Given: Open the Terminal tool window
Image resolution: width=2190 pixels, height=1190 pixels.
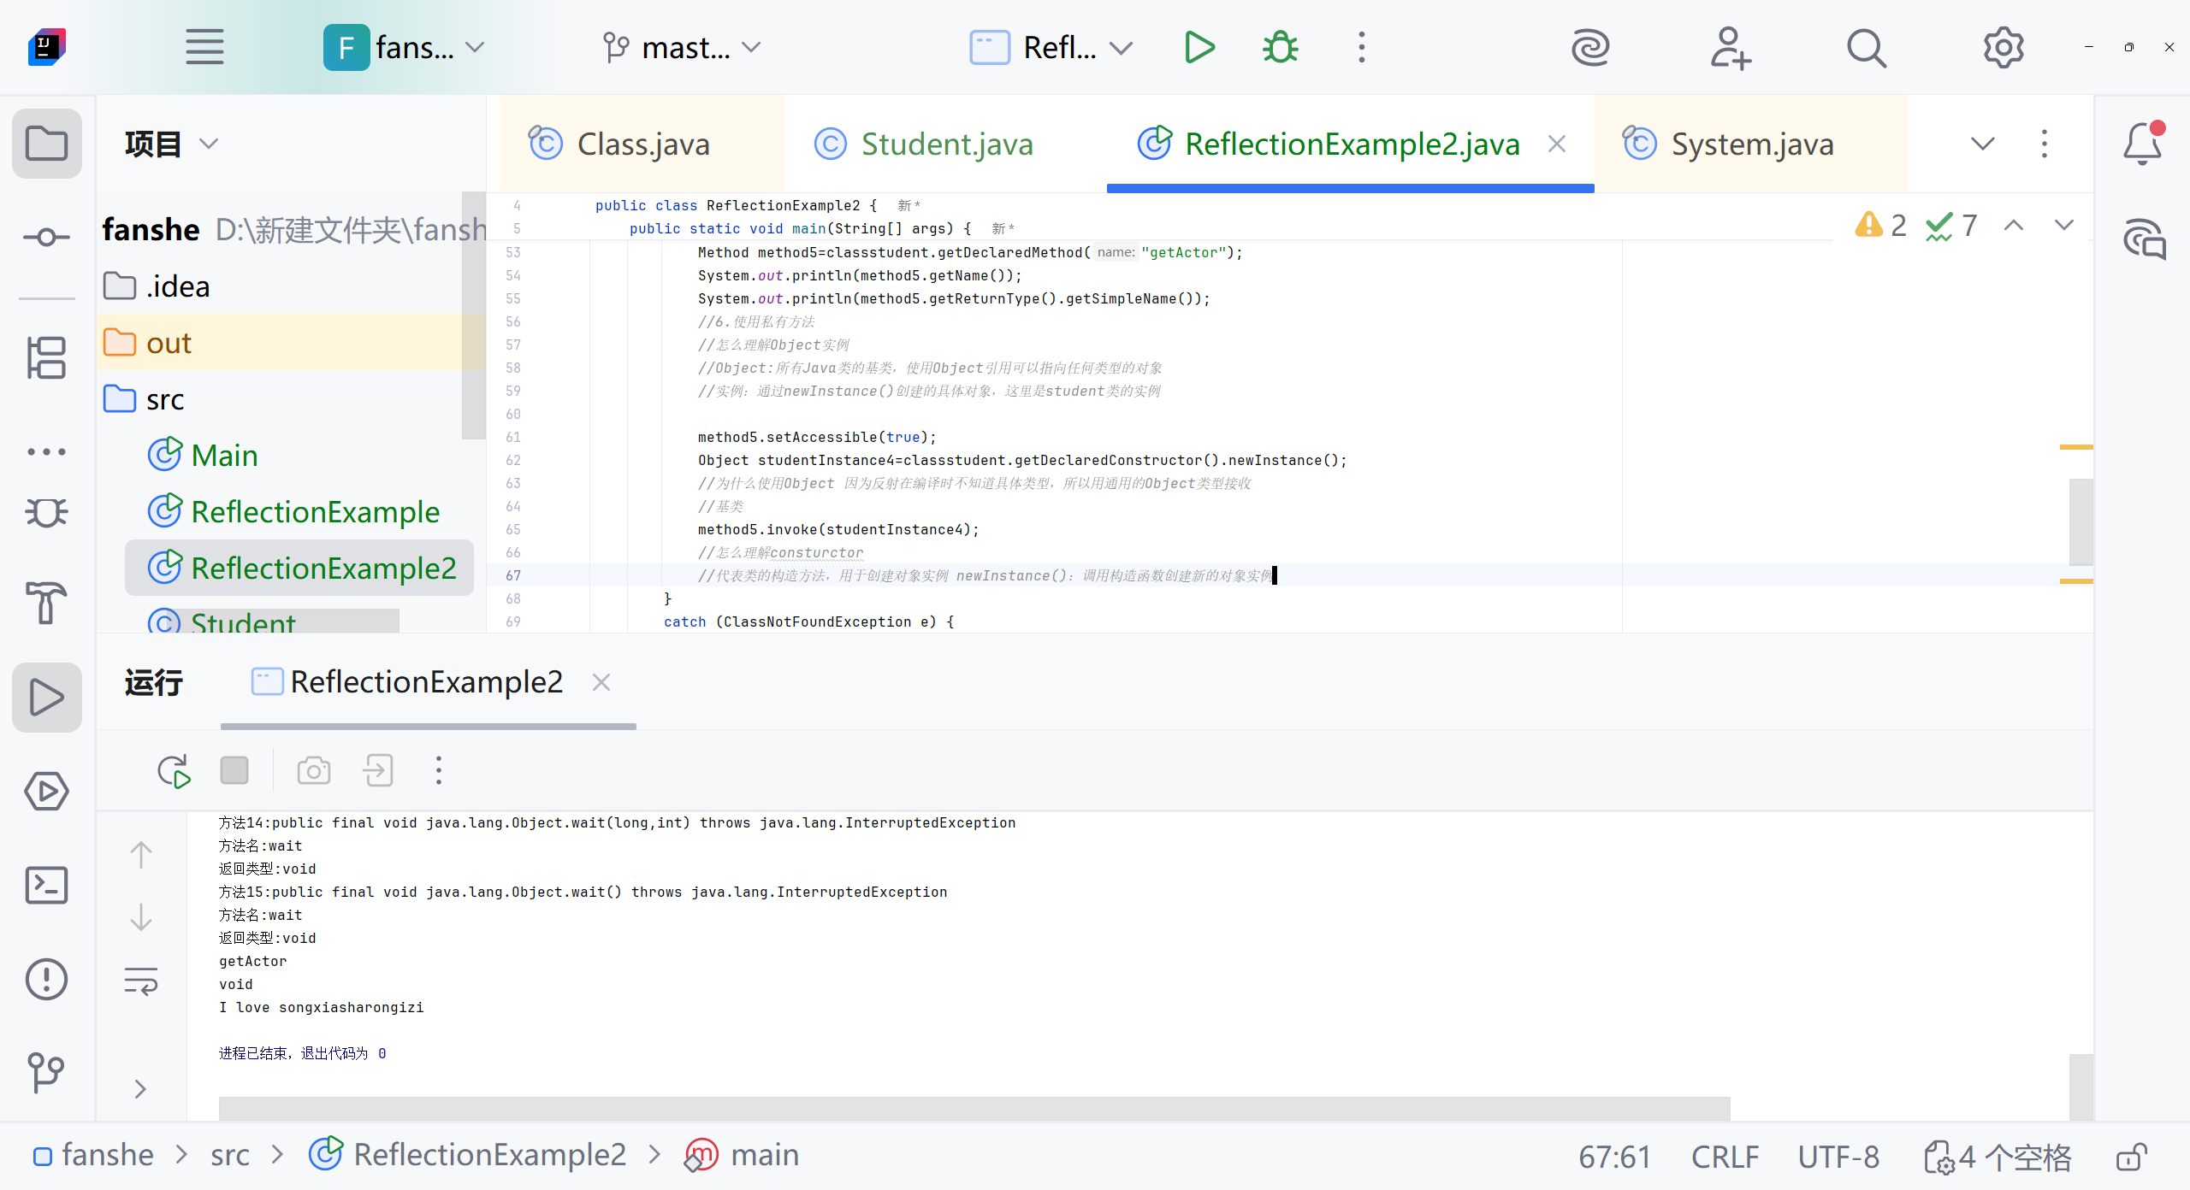Looking at the screenshot, I should (x=46, y=885).
